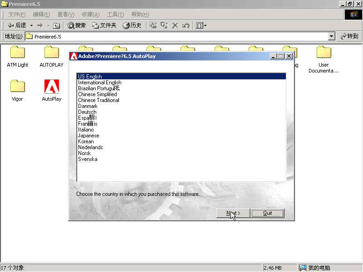363x272 pixels.
Task: Select Svenska in the list
Action: (181, 159)
